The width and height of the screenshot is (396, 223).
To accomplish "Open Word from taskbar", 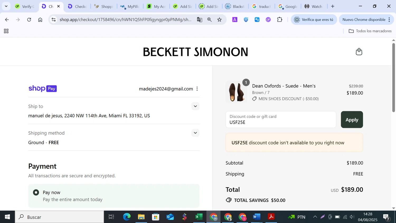I will pyautogui.click(x=257, y=217).
